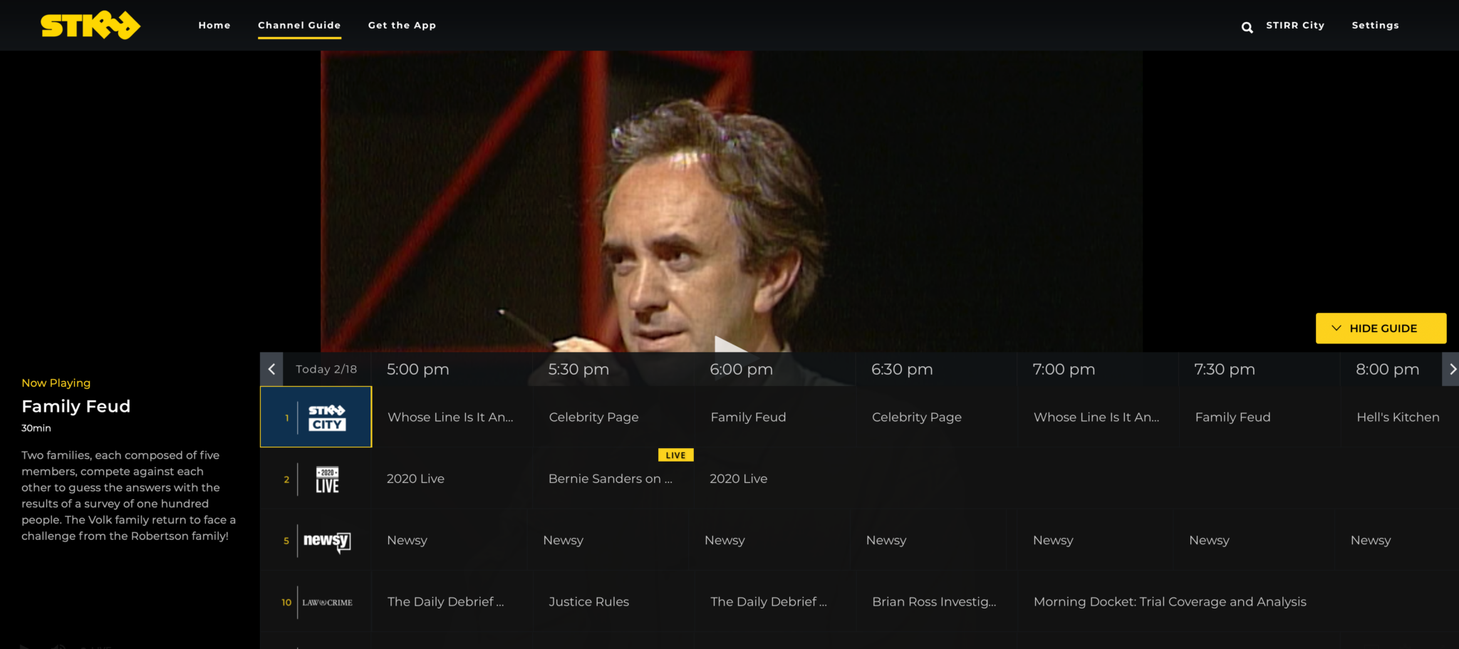Collapse guide with Hide Guide chevron
Image resolution: width=1459 pixels, height=649 pixels.
point(1336,328)
